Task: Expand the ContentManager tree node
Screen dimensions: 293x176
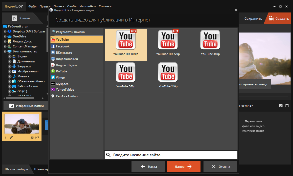Action: pos(5,46)
